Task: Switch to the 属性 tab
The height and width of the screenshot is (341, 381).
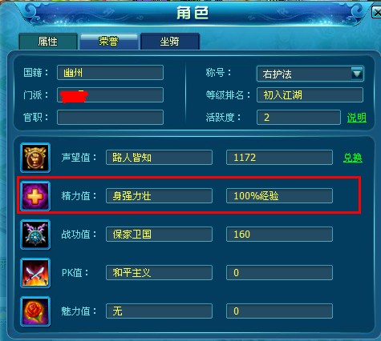Action: click(x=48, y=42)
